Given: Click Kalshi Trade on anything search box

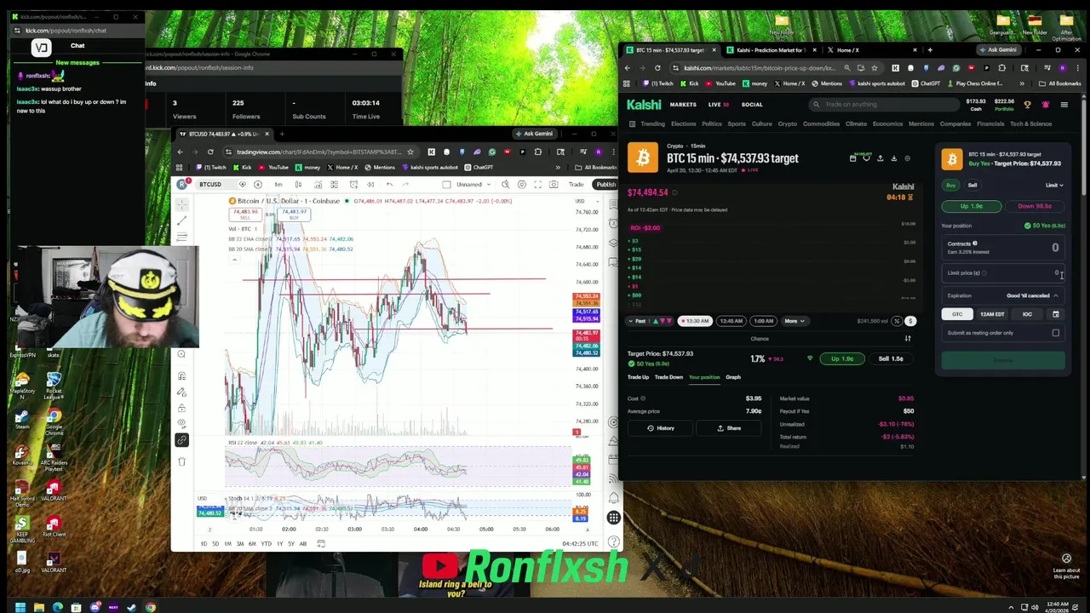Looking at the screenshot, I should (883, 105).
